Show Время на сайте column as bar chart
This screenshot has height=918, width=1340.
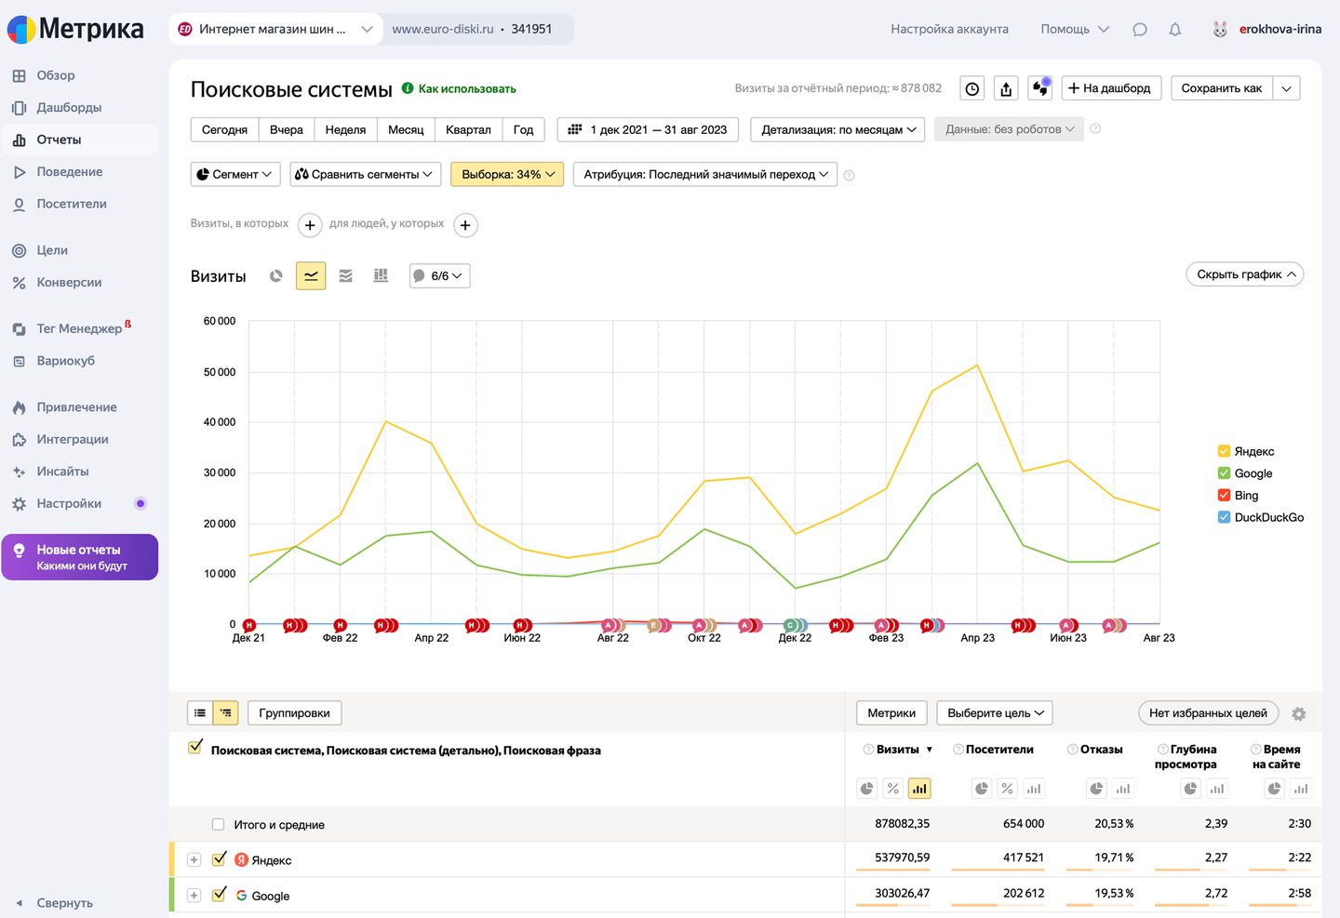coord(1301,789)
